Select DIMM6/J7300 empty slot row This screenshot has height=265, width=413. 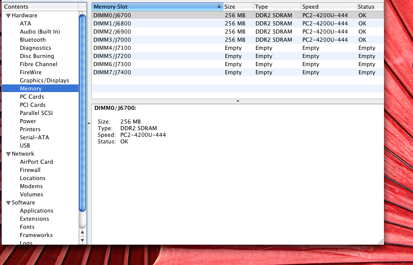pyautogui.click(x=238, y=64)
